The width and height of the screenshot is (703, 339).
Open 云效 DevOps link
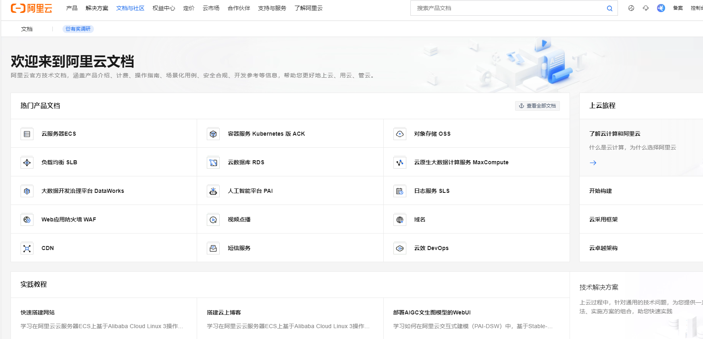coord(431,248)
